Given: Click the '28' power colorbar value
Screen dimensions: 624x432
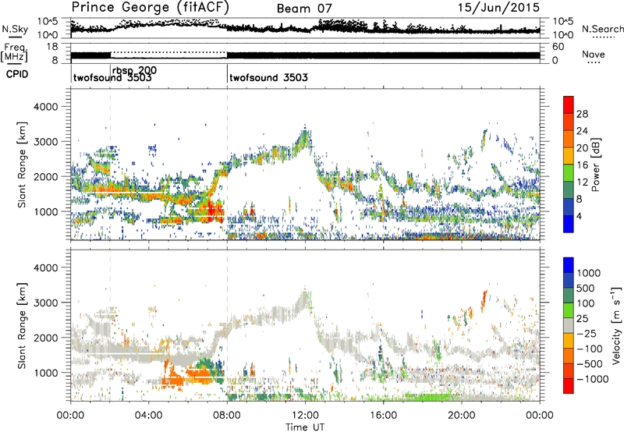Looking at the screenshot, I should tap(582, 114).
